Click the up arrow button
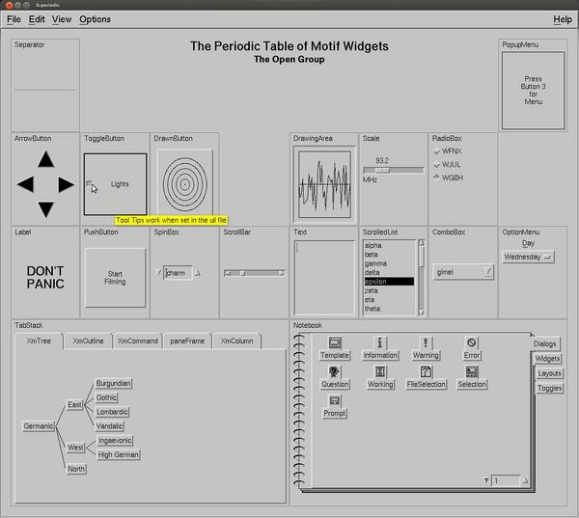Image resolution: width=579 pixels, height=518 pixels. pos(45,159)
